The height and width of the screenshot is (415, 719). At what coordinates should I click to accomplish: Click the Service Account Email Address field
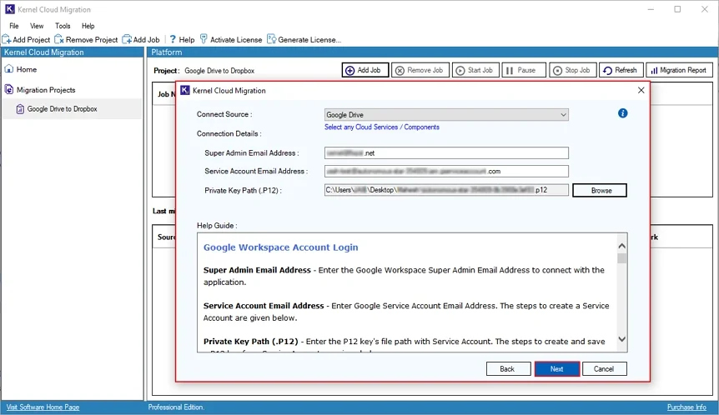point(446,172)
